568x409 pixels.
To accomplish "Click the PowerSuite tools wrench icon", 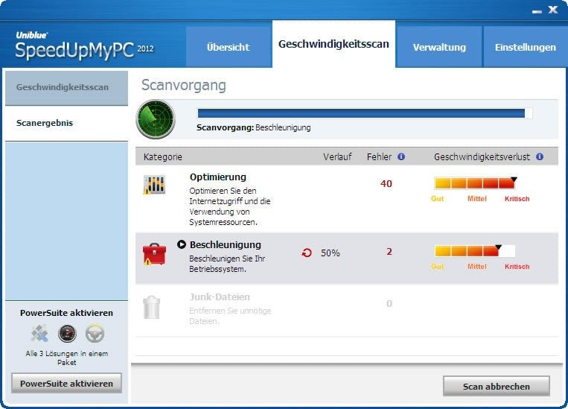I will [x=39, y=334].
